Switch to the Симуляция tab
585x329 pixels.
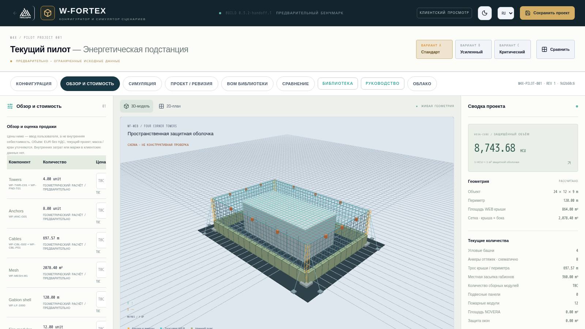tap(142, 84)
